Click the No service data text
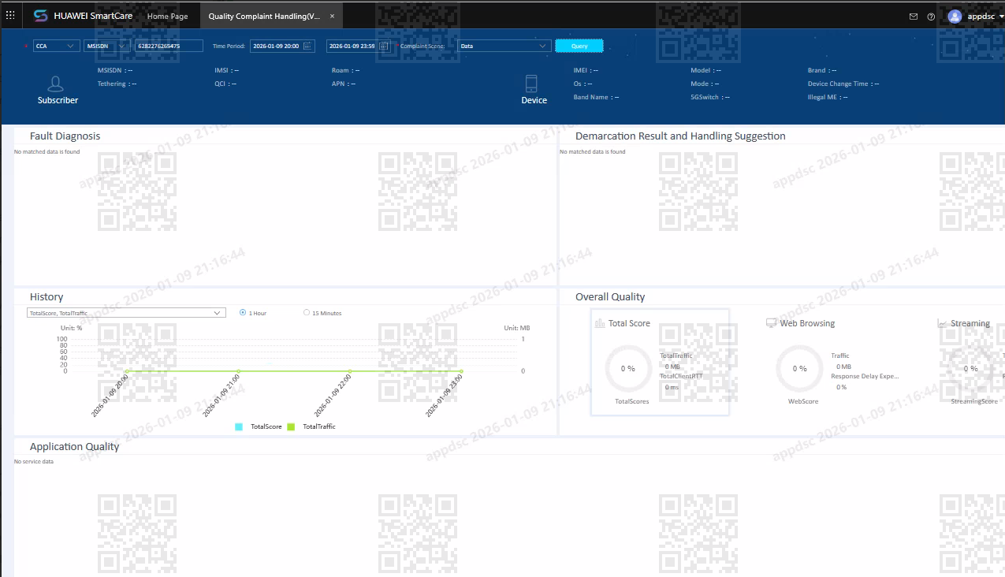The height and width of the screenshot is (577, 1005). coord(34,461)
